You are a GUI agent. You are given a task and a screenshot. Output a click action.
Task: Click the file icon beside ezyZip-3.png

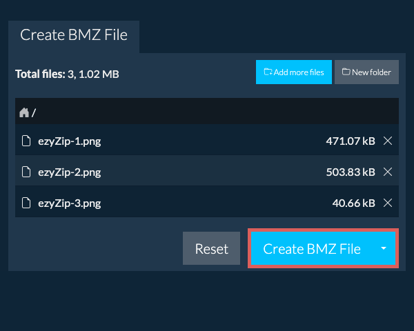[x=26, y=203]
